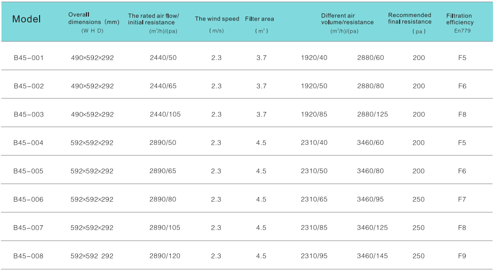Click the Model column header
The height and width of the screenshot is (271, 494).
point(26,19)
